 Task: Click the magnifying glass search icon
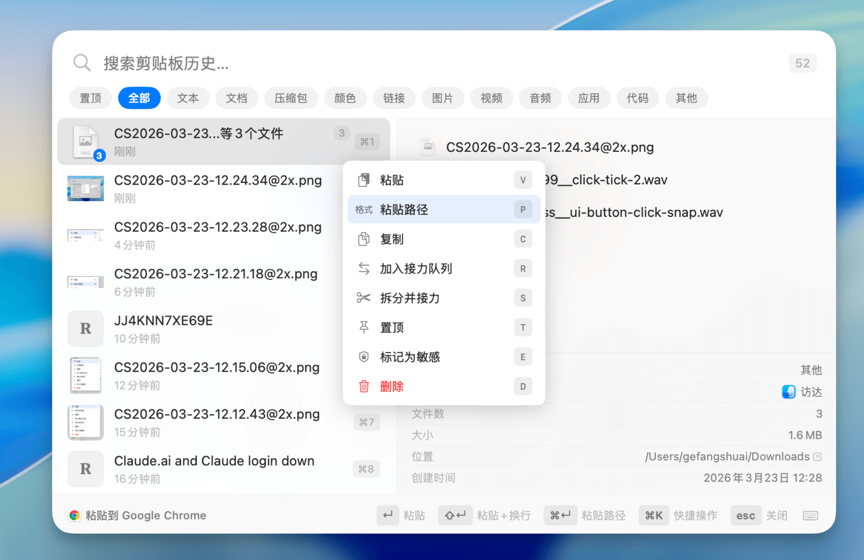(x=82, y=63)
